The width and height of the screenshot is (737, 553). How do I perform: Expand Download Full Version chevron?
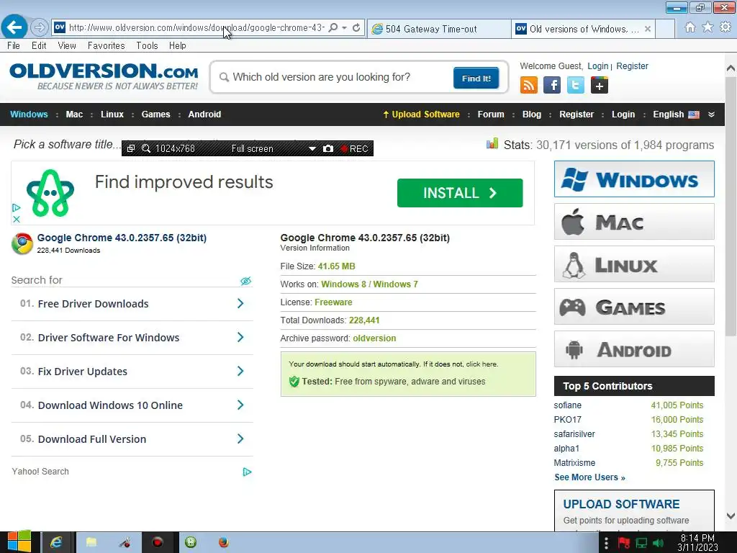pyautogui.click(x=240, y=439)
